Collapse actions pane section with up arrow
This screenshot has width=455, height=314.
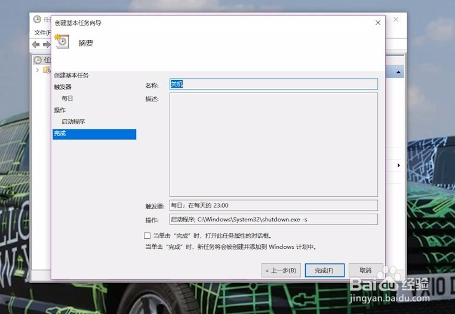398,72
